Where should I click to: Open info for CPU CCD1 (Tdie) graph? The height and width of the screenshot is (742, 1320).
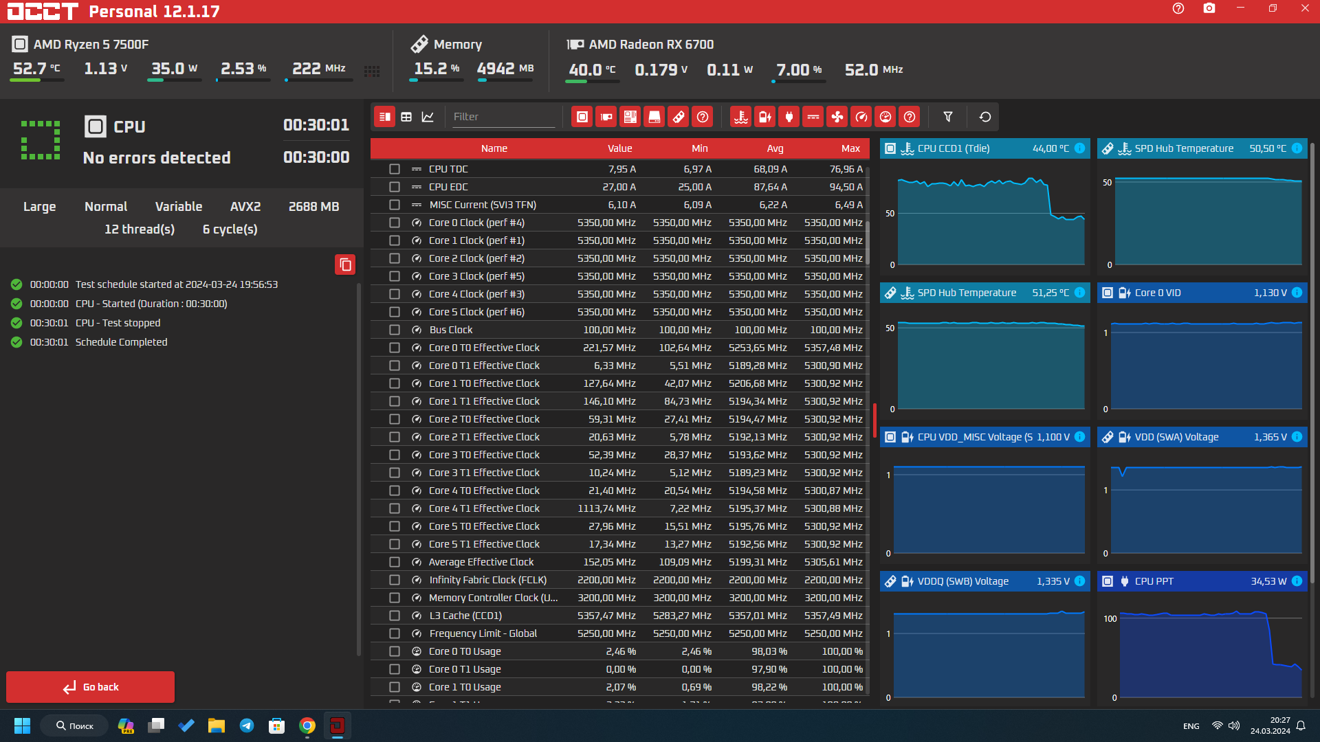[x=1079, y=148]
